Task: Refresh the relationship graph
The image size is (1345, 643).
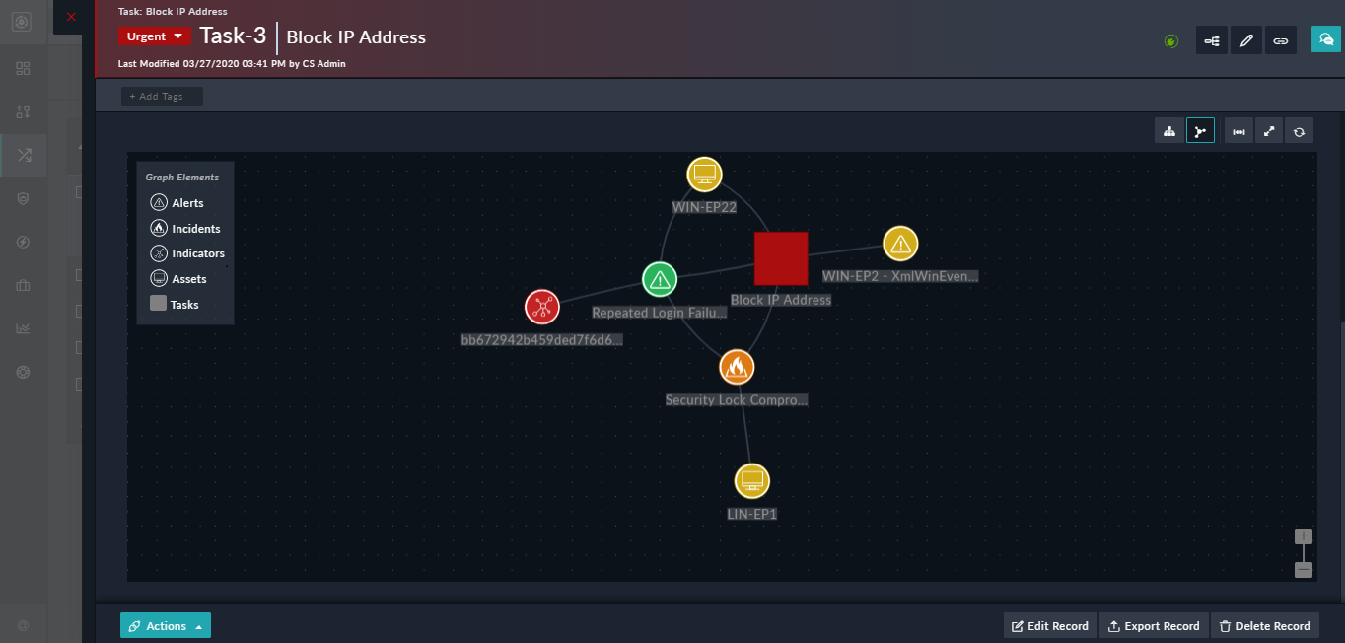Action: (1299, 130)
